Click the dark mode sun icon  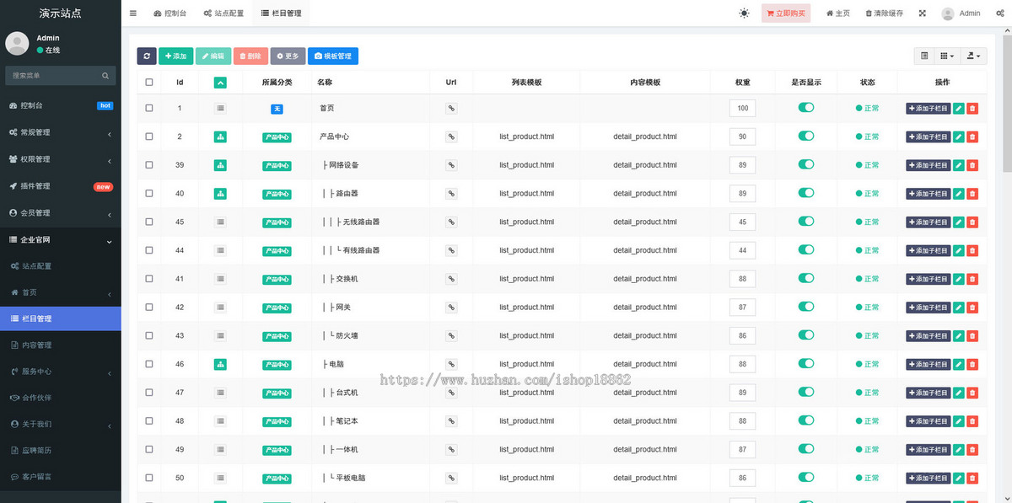744,13
